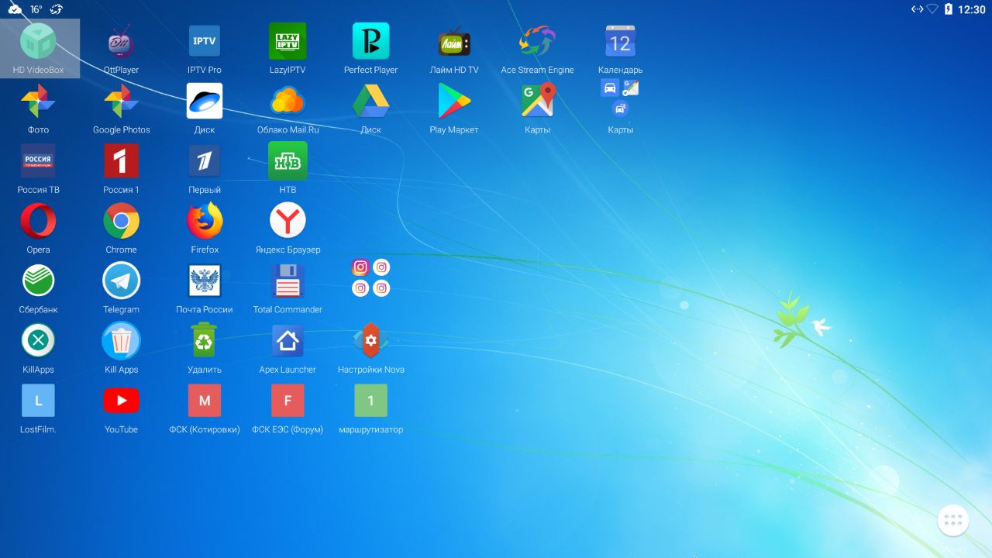
Task: Open KillApps with the green X icon
Action: pyautogui.click(x=38, y=340)
